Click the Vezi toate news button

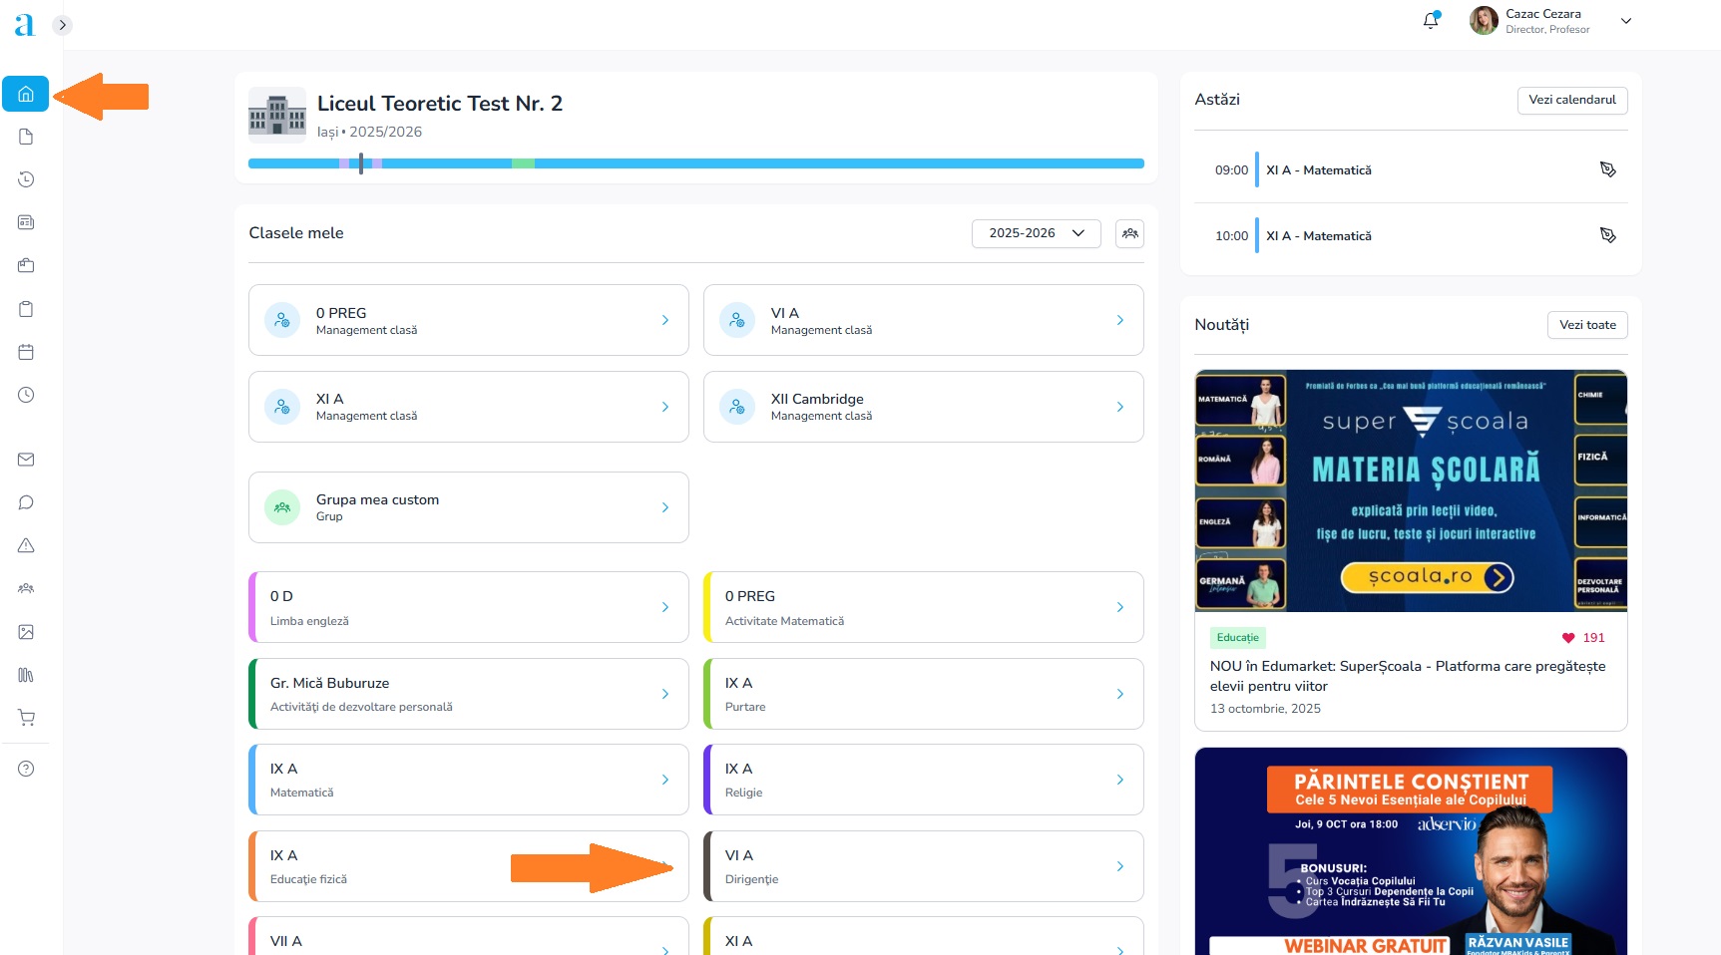click(1586, 325)
